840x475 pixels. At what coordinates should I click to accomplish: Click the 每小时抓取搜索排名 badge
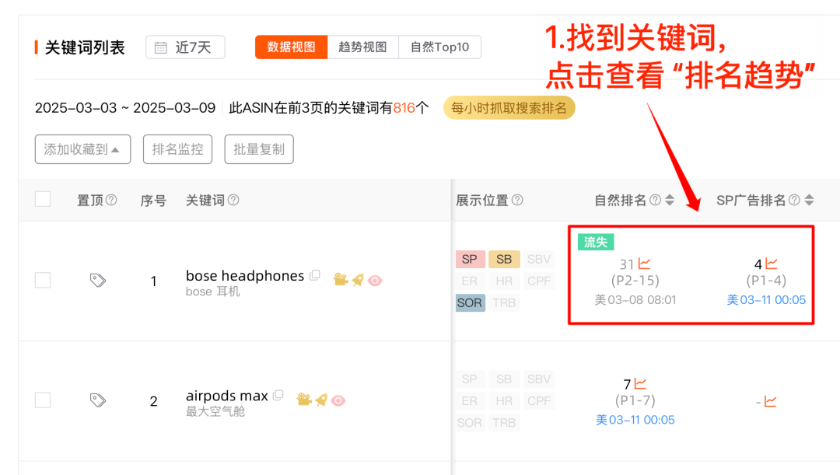pyautogui.click(x=509, y=108)
